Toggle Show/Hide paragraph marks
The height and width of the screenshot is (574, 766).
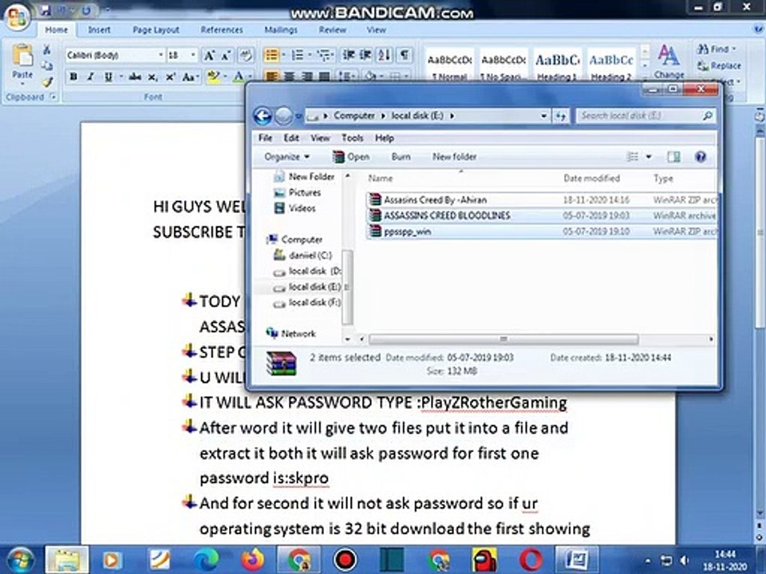(x=404, y=55)
